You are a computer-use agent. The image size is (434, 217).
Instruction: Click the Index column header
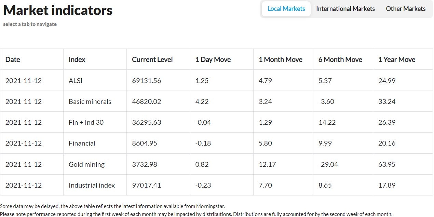coord(77,59)
